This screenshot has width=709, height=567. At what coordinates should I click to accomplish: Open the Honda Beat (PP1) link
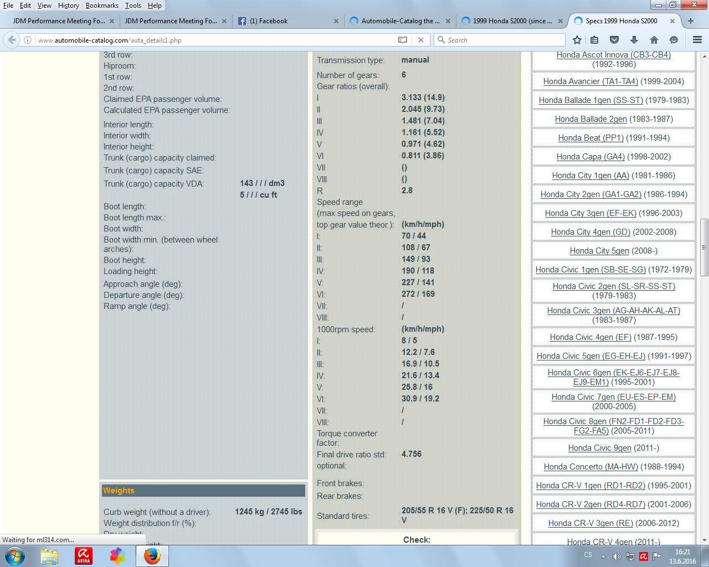[x=590, y=138]
